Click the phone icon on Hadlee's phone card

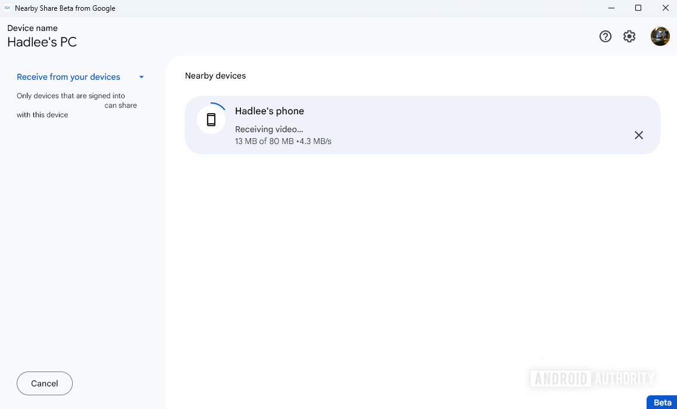[211, 119]
